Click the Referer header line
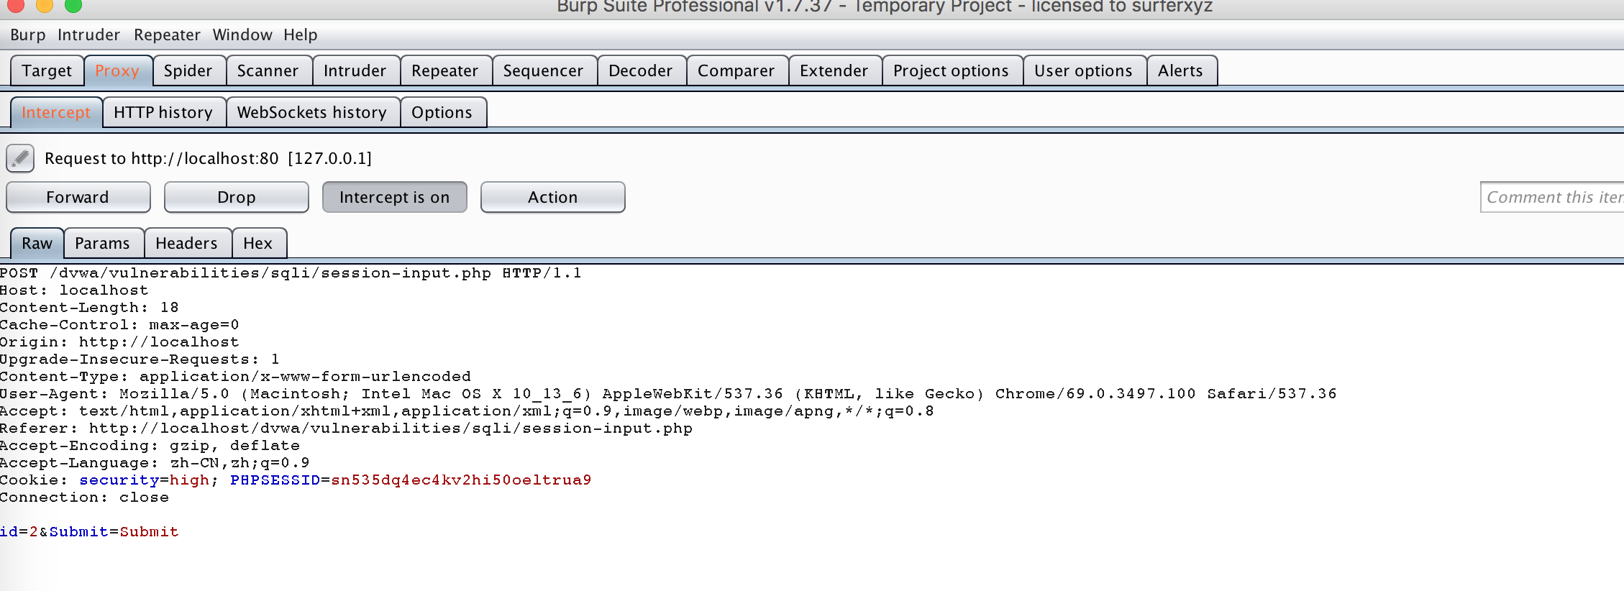The width and height of the screenshot is (1624, 591). [x=346, y=429]
